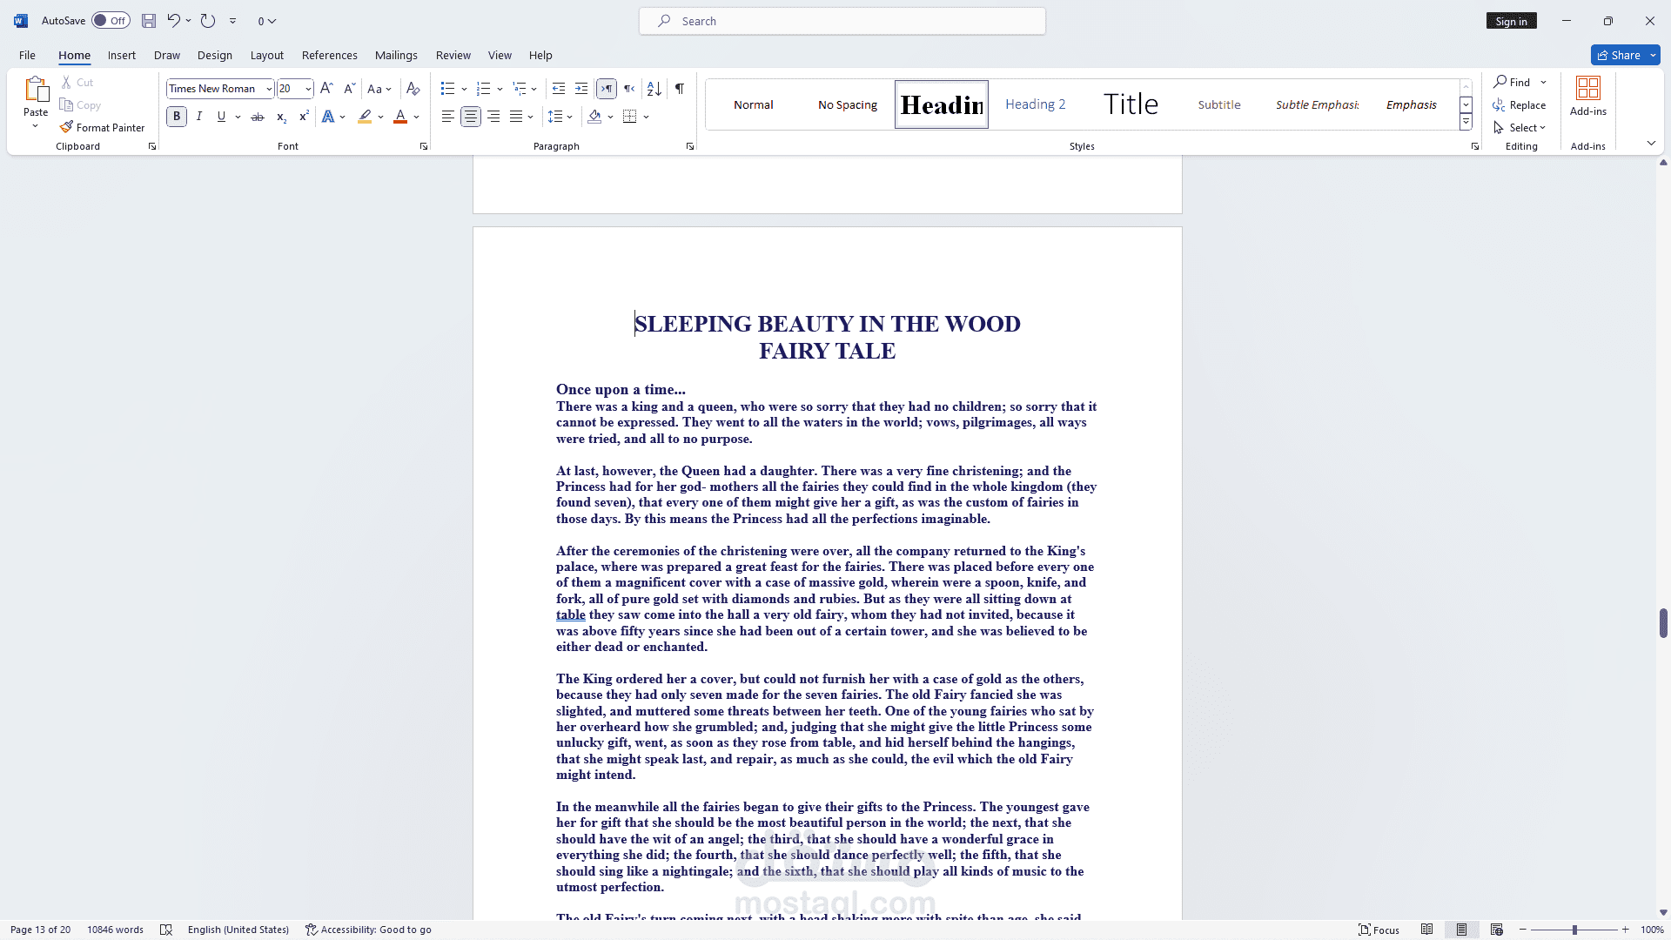Click the Replace button

[x=1520, y=104]
